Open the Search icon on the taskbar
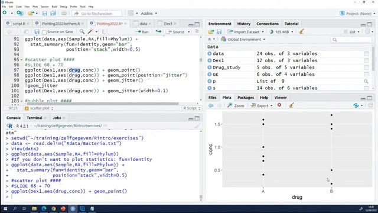 [x=15, y=209]
